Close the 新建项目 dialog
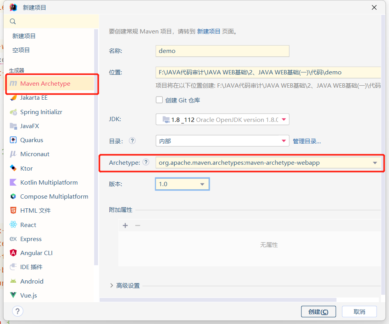The image size is (389, 324). (x=374, y=7)
